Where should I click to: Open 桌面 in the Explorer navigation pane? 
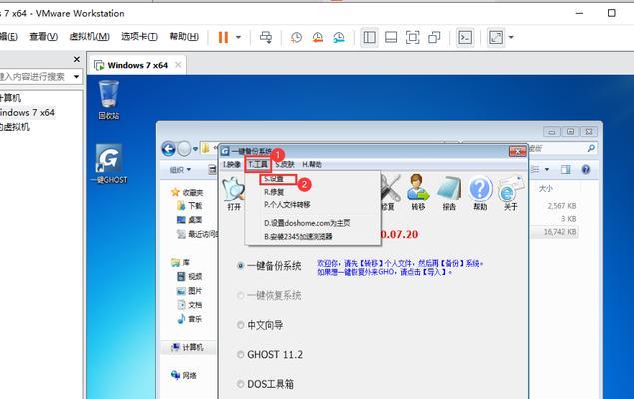190,220
